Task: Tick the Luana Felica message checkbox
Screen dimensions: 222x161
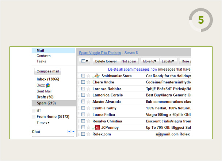Action: pyautogui.click(x=83, y=115)
